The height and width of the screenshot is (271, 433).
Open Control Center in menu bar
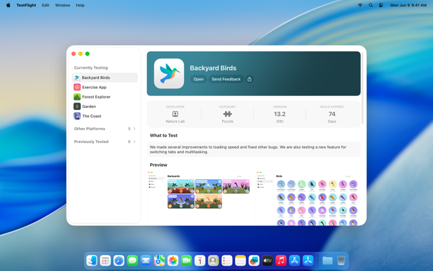pos(380,5)
